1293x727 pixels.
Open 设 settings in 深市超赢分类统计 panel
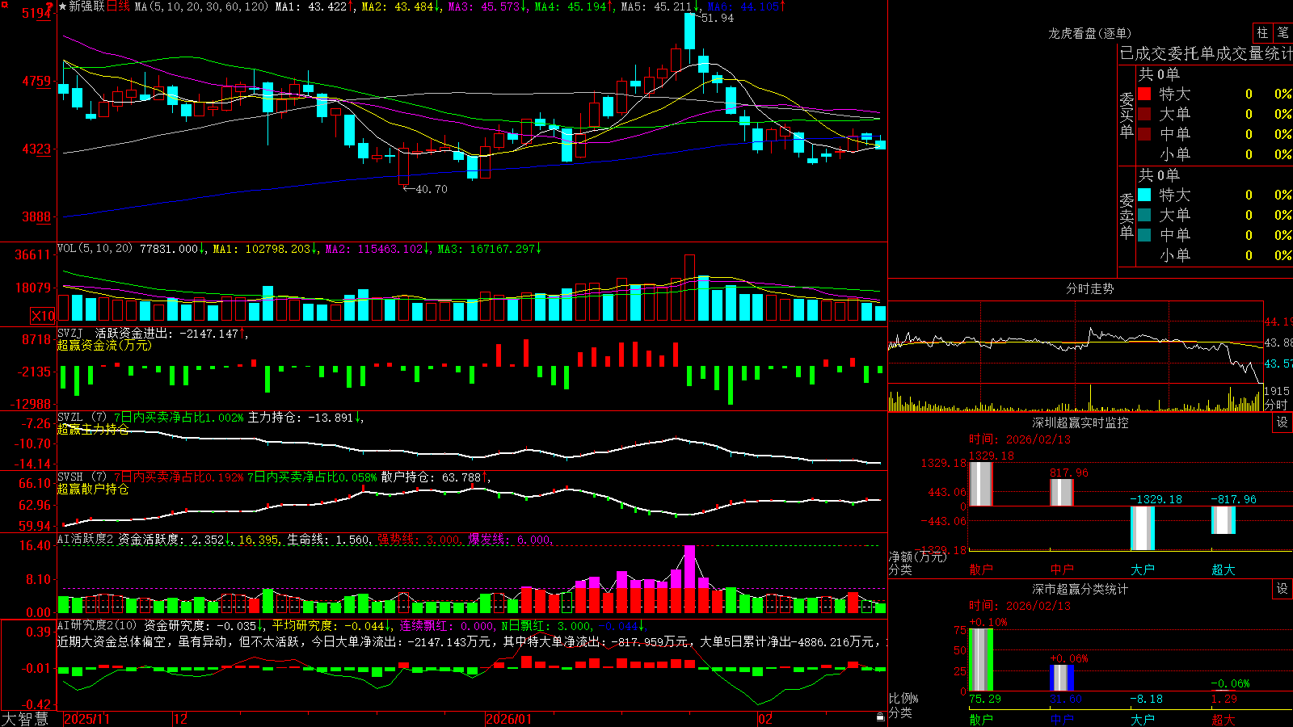1282,589
